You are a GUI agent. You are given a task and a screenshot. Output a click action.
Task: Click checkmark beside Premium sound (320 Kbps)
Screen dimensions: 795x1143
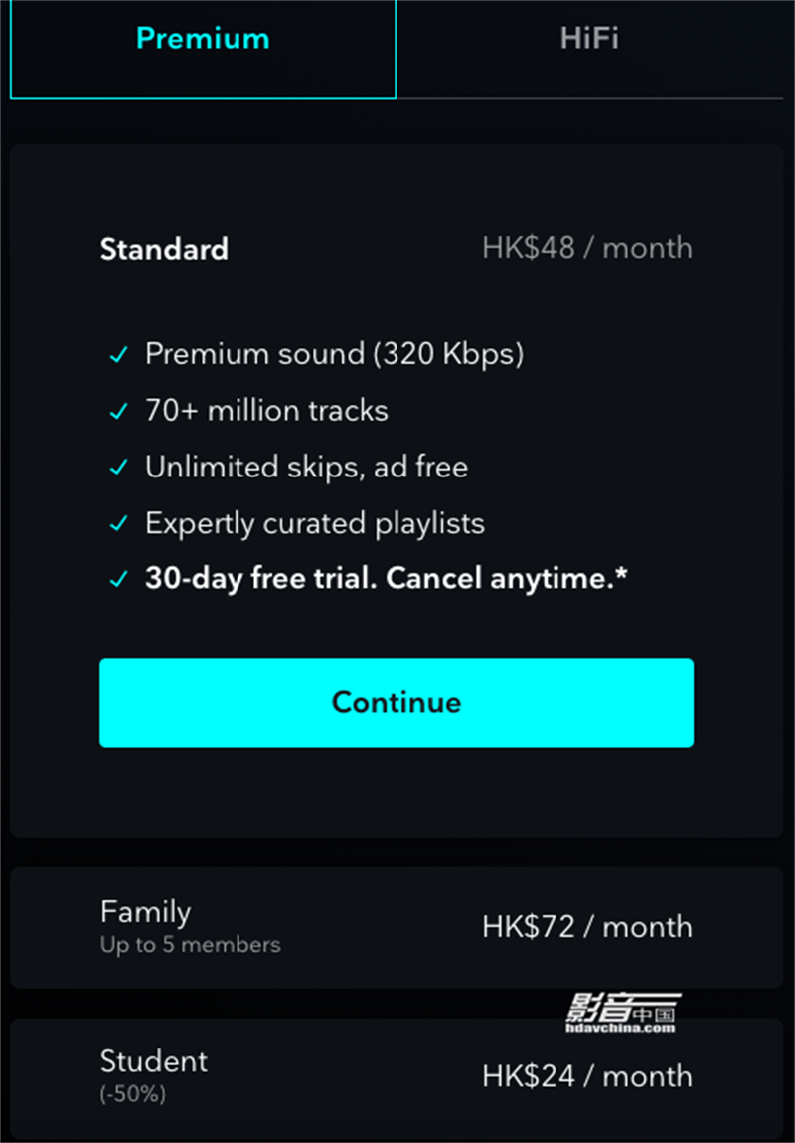tap(118, 356)
